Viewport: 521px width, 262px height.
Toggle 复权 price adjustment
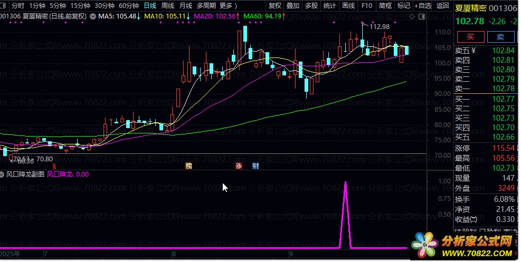coord(275,6)
